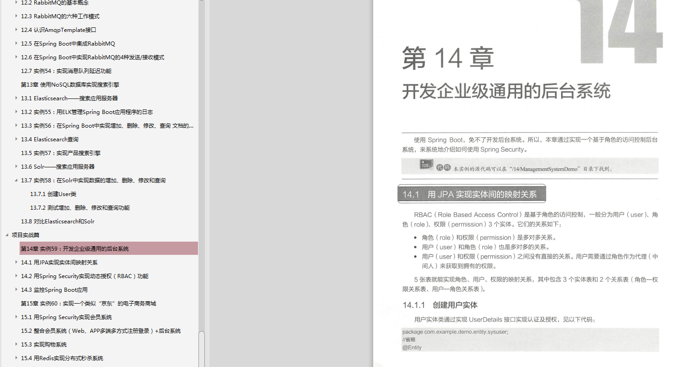The height and width of the screenshot is (367, 678).
Task: Expand the 14.3 监控Spring Boot应用 arrow
Action: click(16, 290)
